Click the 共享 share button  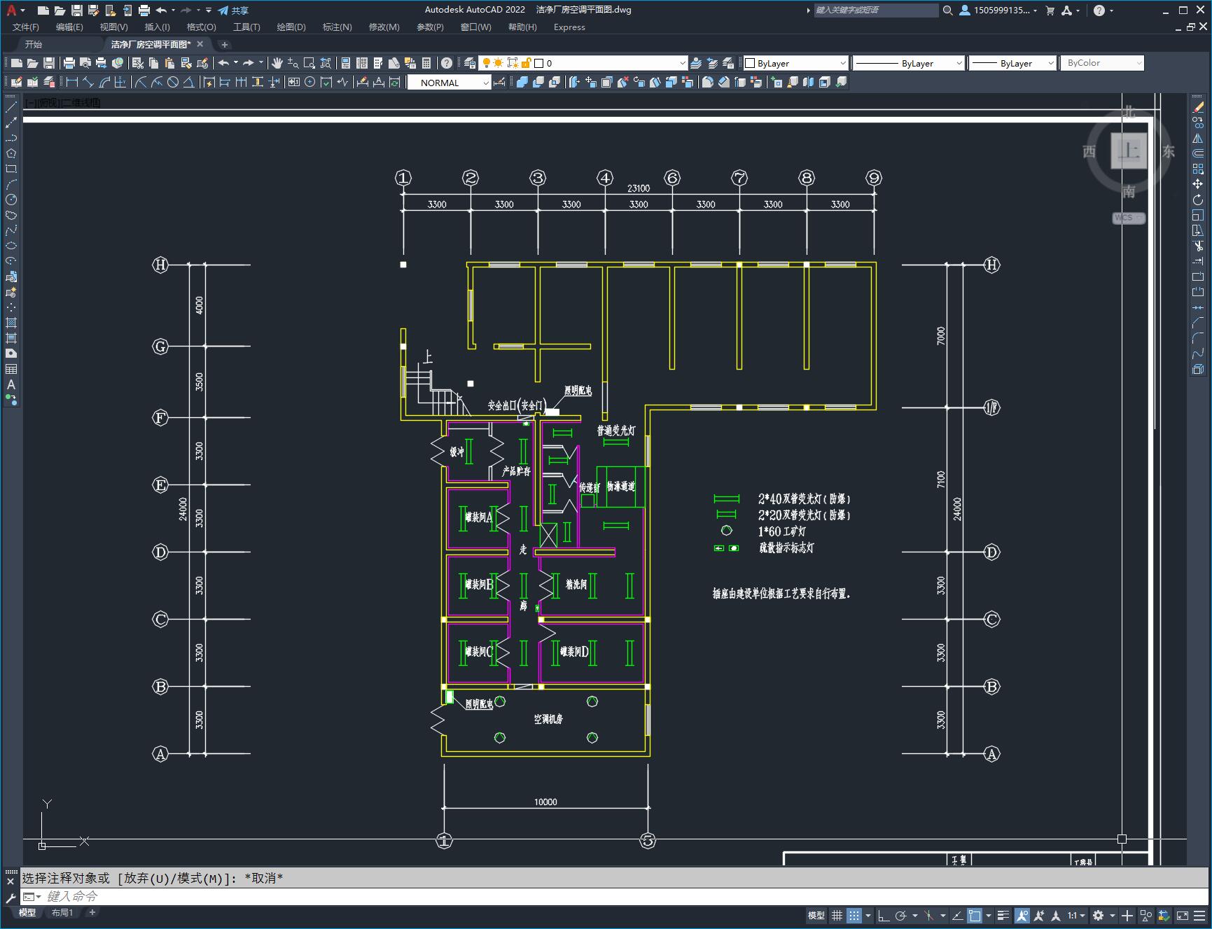coord(233,11)
